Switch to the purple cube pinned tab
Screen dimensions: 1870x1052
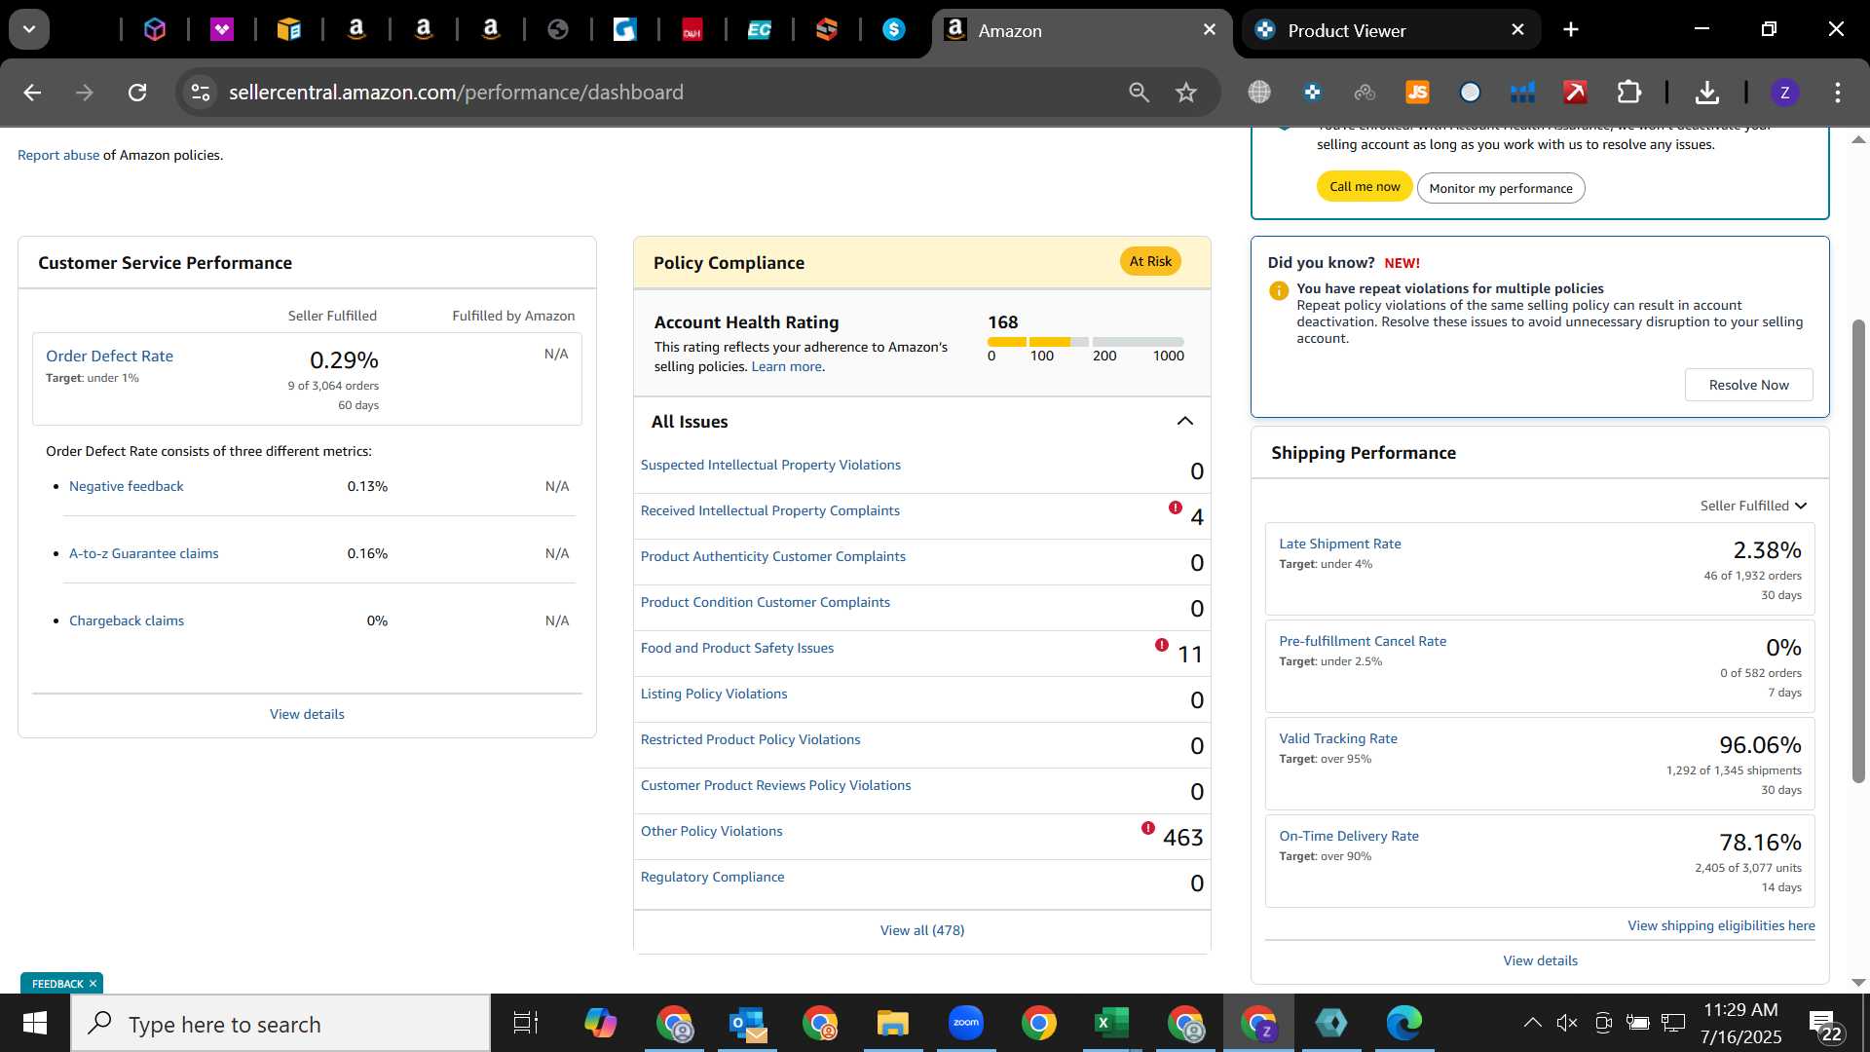click(155, 30)
